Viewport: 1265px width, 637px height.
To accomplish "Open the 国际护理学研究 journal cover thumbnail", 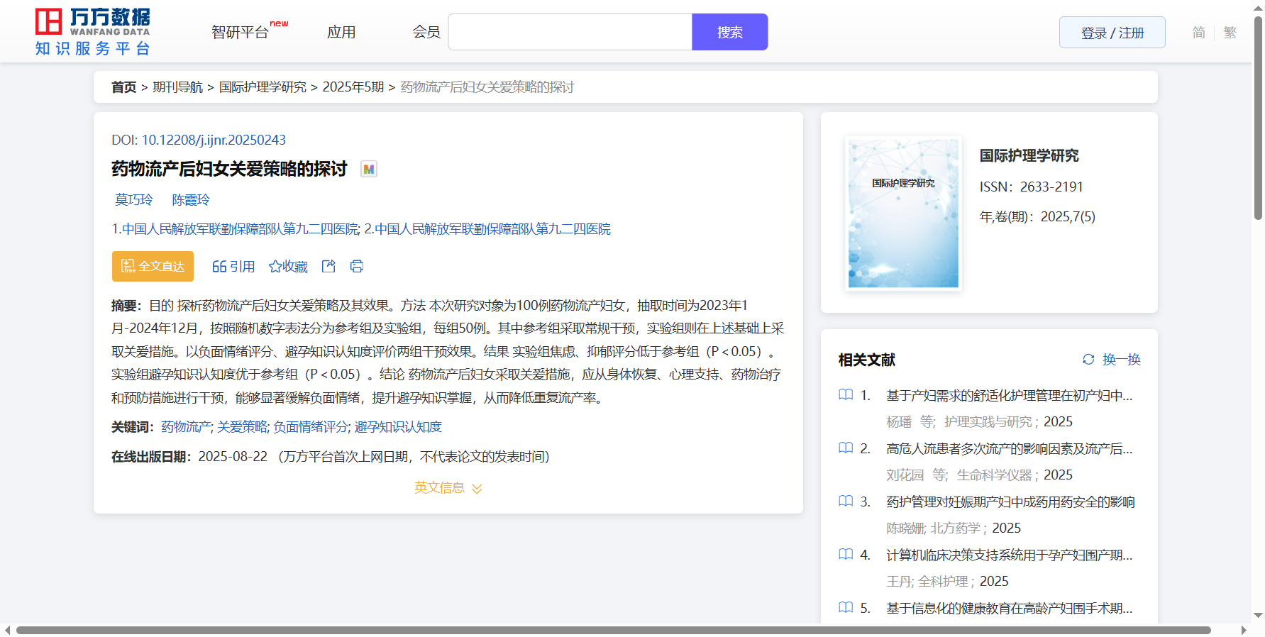I will tap(903, 214).
